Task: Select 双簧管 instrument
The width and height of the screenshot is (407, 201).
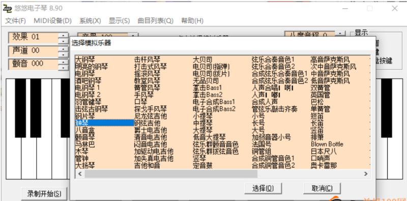Action: click(x=321, y=88)
